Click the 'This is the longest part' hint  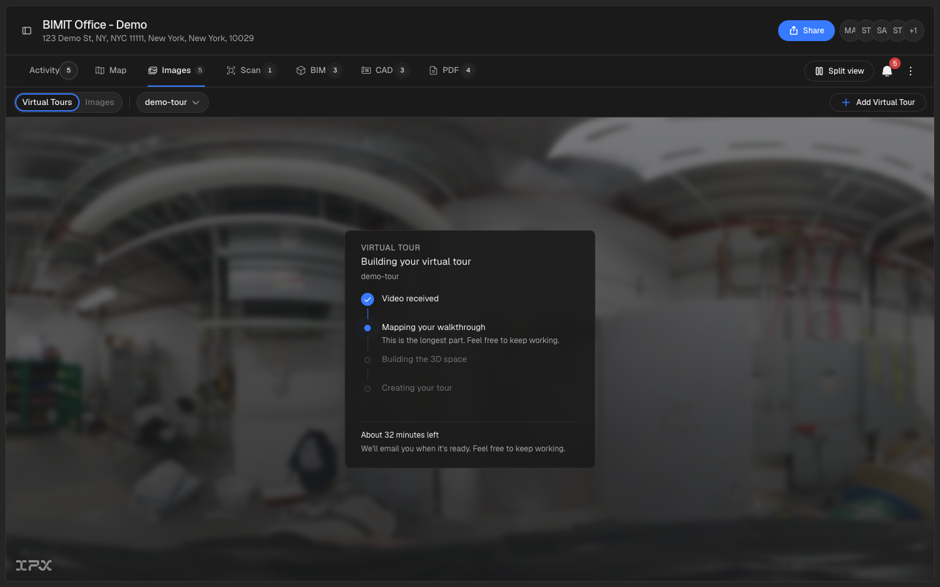pyautogui.click(x=471, y=340)
